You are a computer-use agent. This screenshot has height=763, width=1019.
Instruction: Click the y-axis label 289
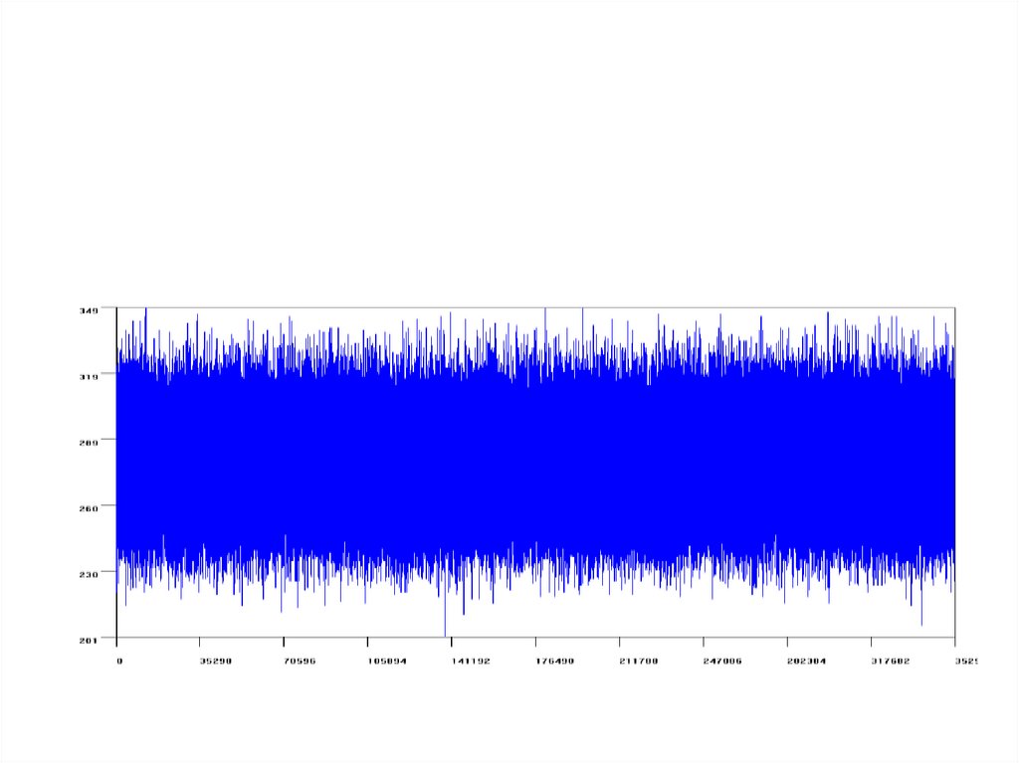click(x=89, y=443)
